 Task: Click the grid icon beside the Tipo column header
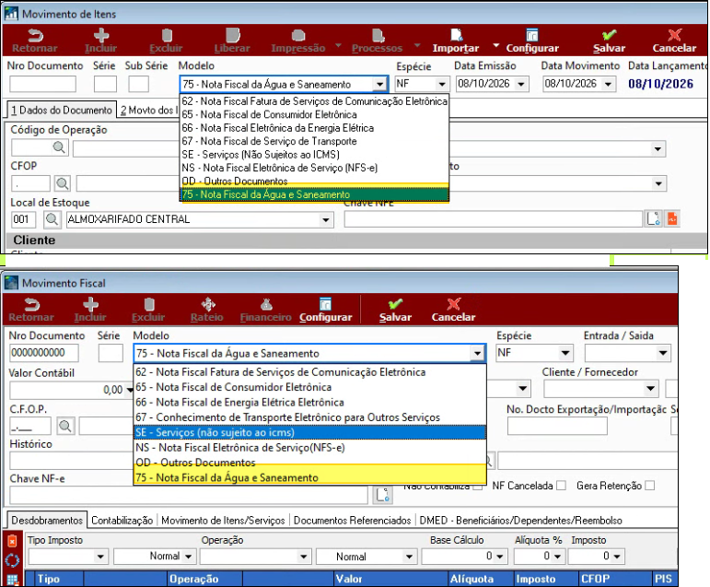click(13, 580)
